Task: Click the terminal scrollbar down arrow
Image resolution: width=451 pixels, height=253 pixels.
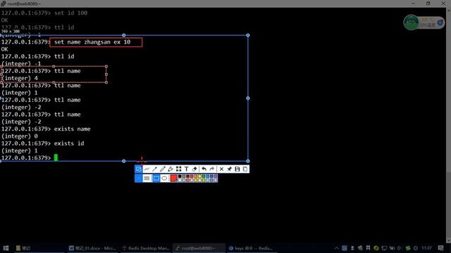Action: point(448,240)
